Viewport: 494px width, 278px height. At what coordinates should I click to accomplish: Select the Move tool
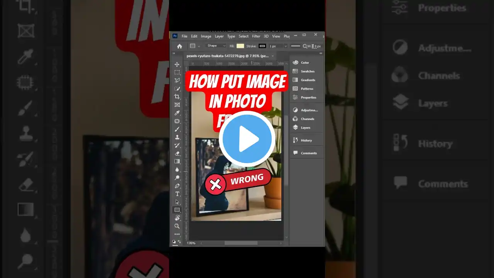[177, 64]
